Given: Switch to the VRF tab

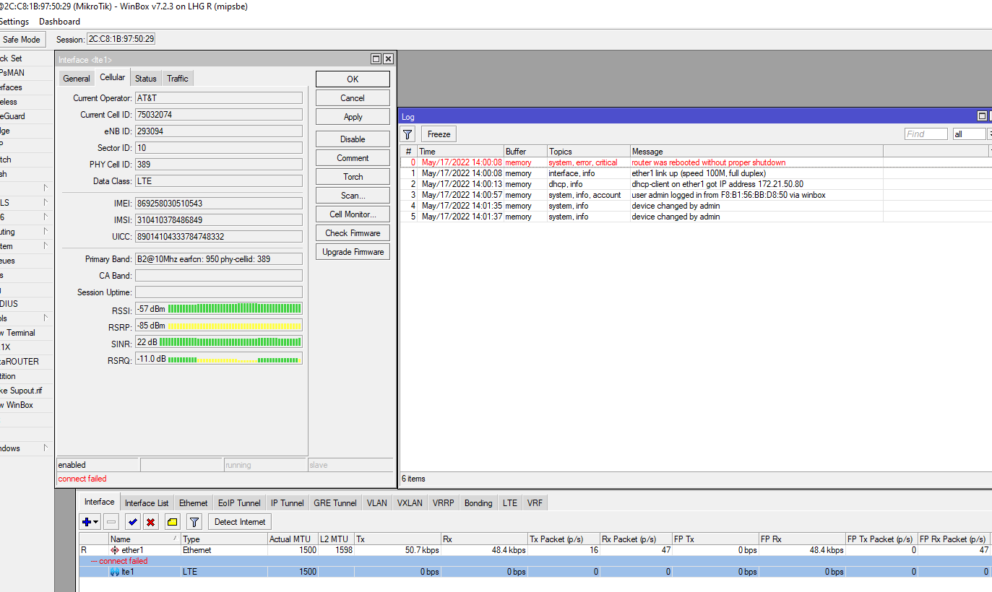Looking at the screenshot, I should pos(535,503).
